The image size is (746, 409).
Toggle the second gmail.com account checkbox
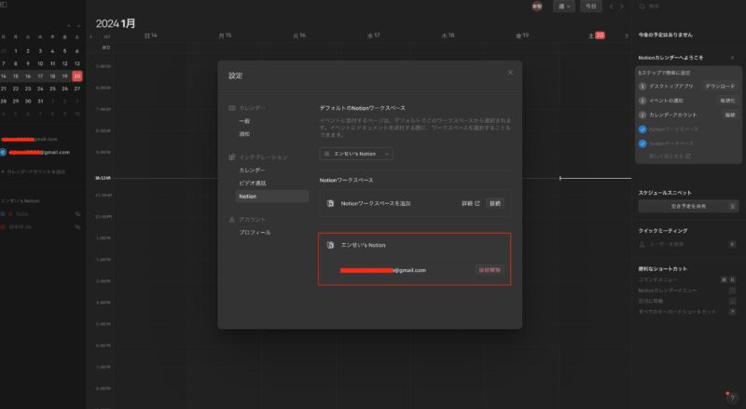[3, 152]
